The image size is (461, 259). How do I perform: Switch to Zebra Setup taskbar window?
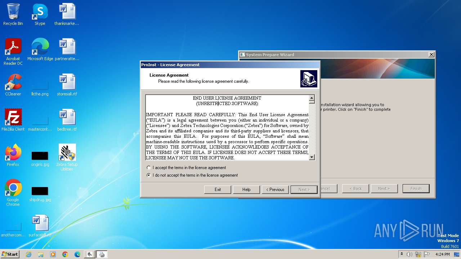(x=90, y=254)
